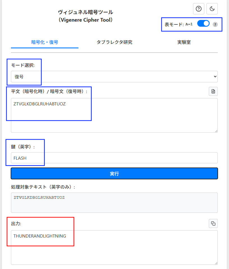Toggle the 表モード A=1 switch
Viewport: 229px width, 269px height.
tap(203, 24)
